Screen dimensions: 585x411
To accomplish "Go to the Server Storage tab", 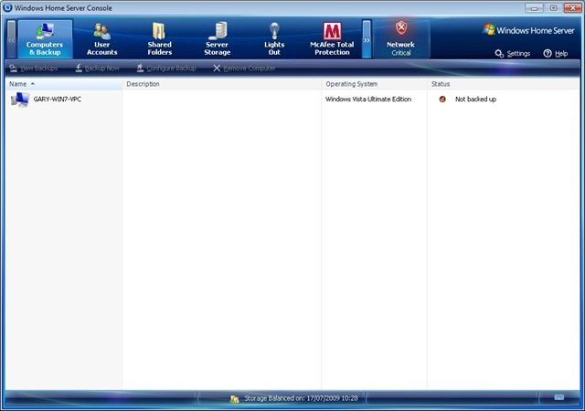I will click(217, 39).
